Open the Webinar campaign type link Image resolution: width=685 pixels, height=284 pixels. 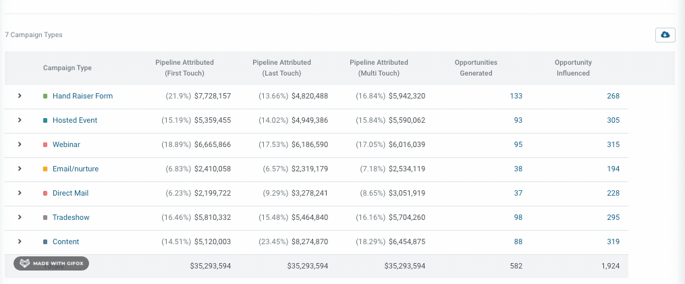pos(66,144)
